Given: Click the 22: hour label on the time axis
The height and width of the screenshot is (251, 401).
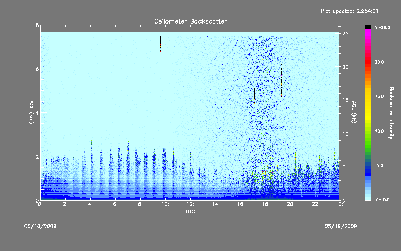Looking at the screenshot, I should pos(316,204).
